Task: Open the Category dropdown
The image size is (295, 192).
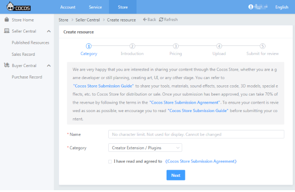Action: click(x=145, y=148)
